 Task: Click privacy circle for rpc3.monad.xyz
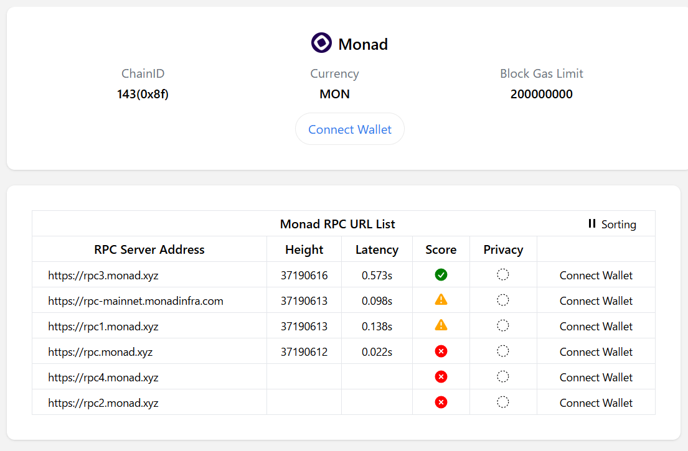[503, 275]
